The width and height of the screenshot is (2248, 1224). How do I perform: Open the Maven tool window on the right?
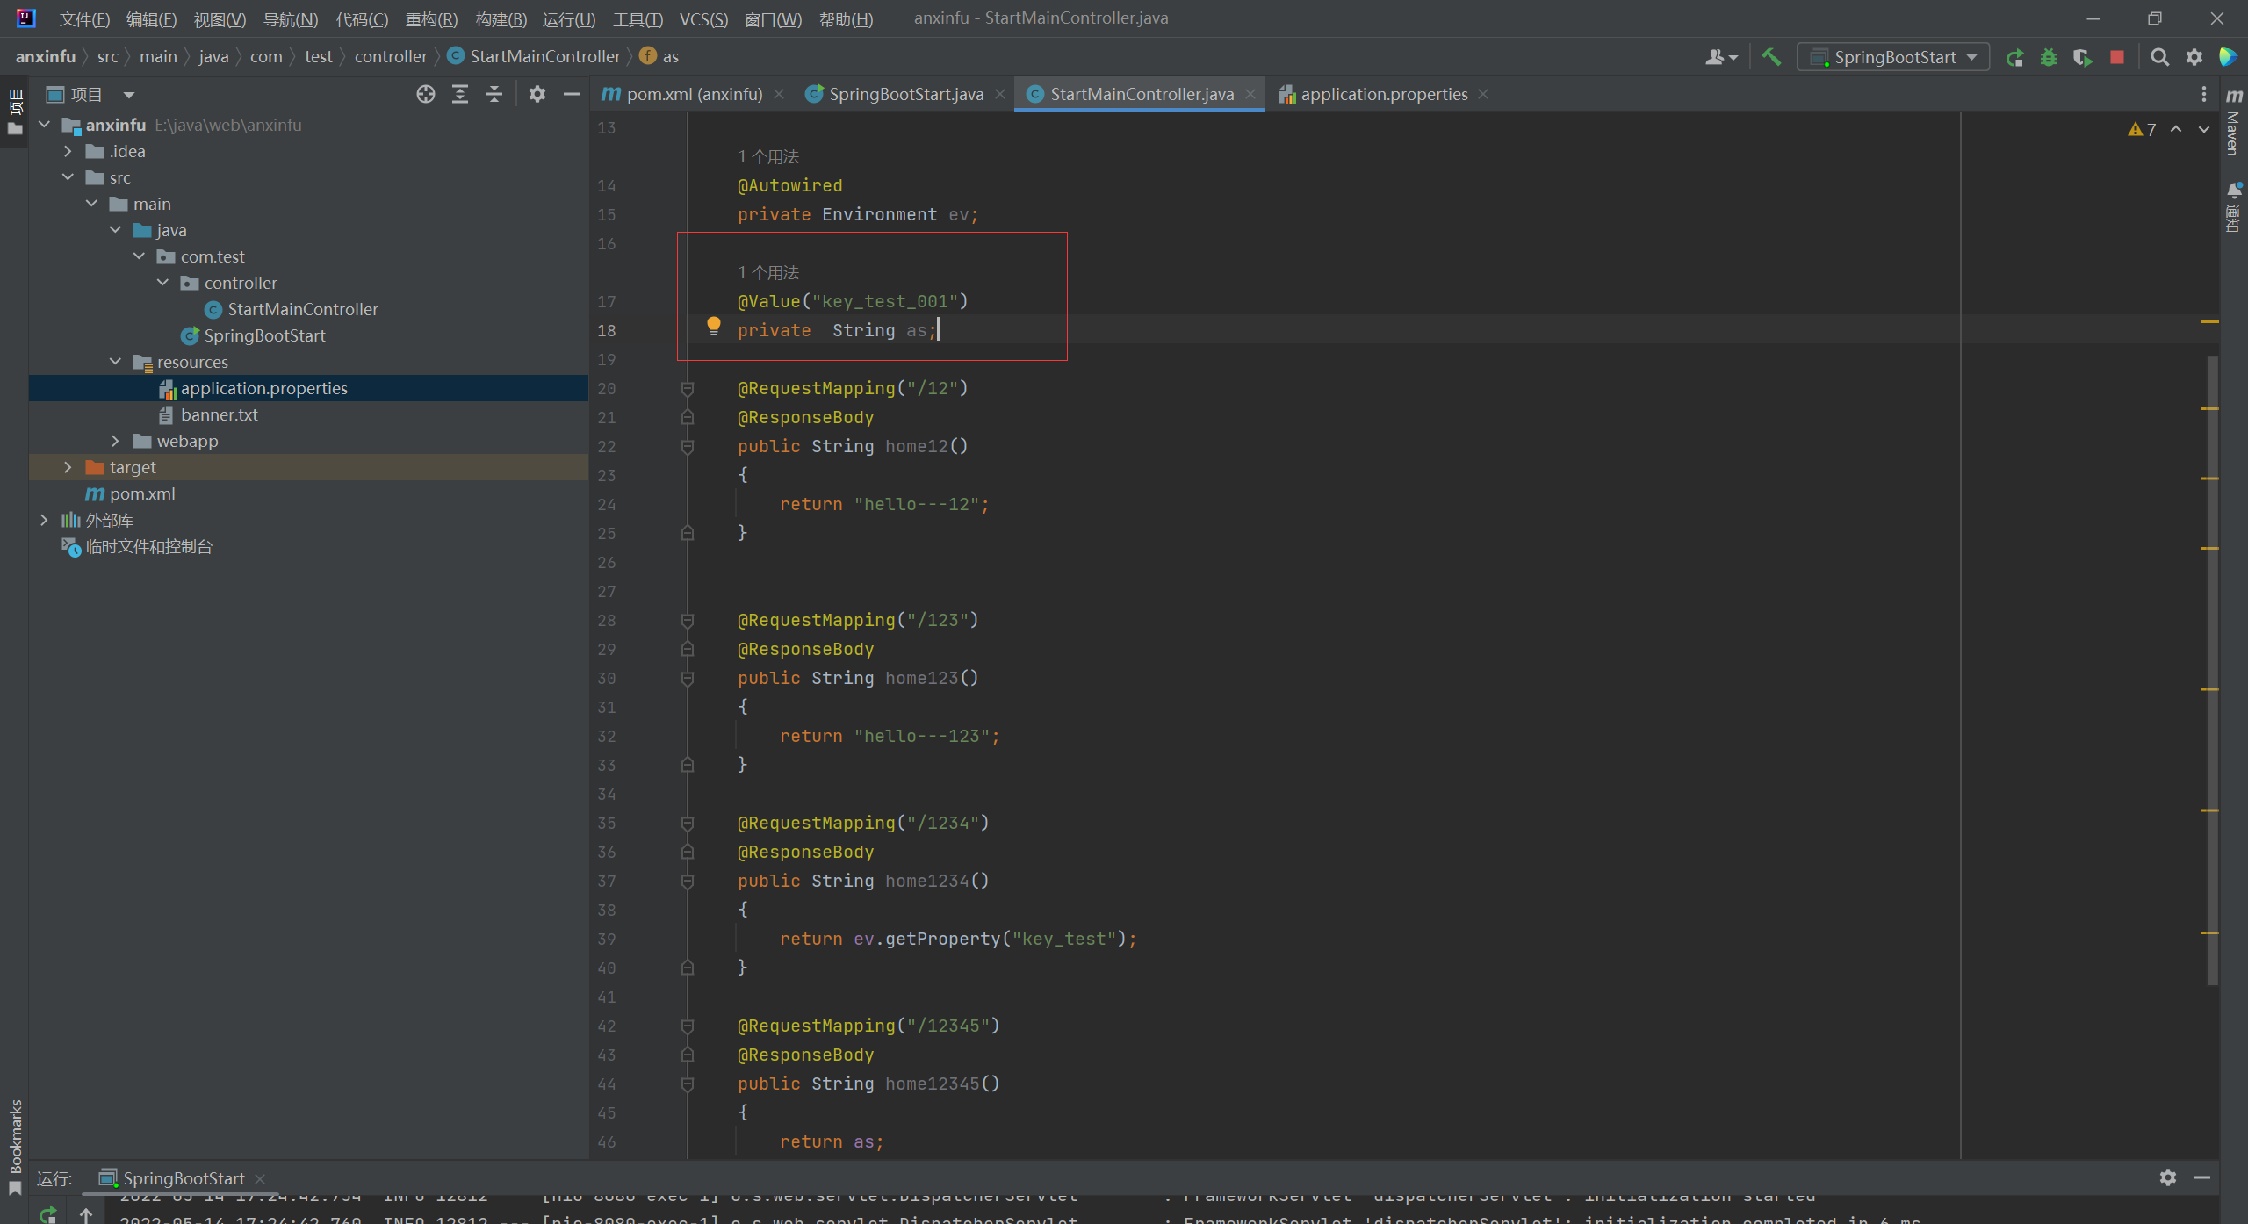(x=2234, y=123)
